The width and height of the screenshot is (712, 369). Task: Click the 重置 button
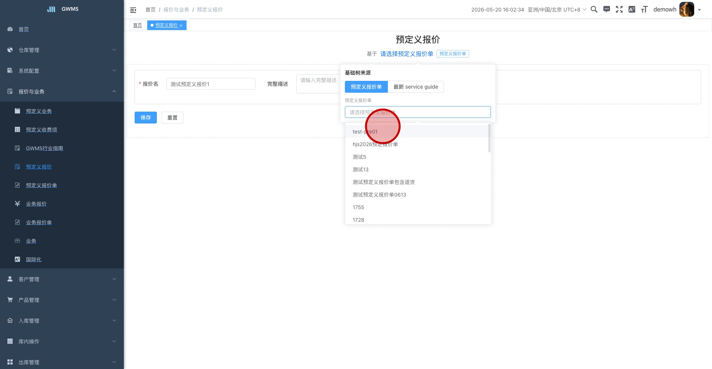click(x=172, y=118)
